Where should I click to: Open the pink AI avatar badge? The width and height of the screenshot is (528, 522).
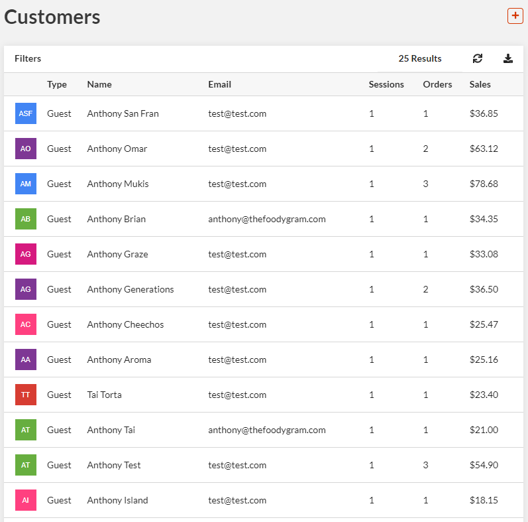point(26,500)
